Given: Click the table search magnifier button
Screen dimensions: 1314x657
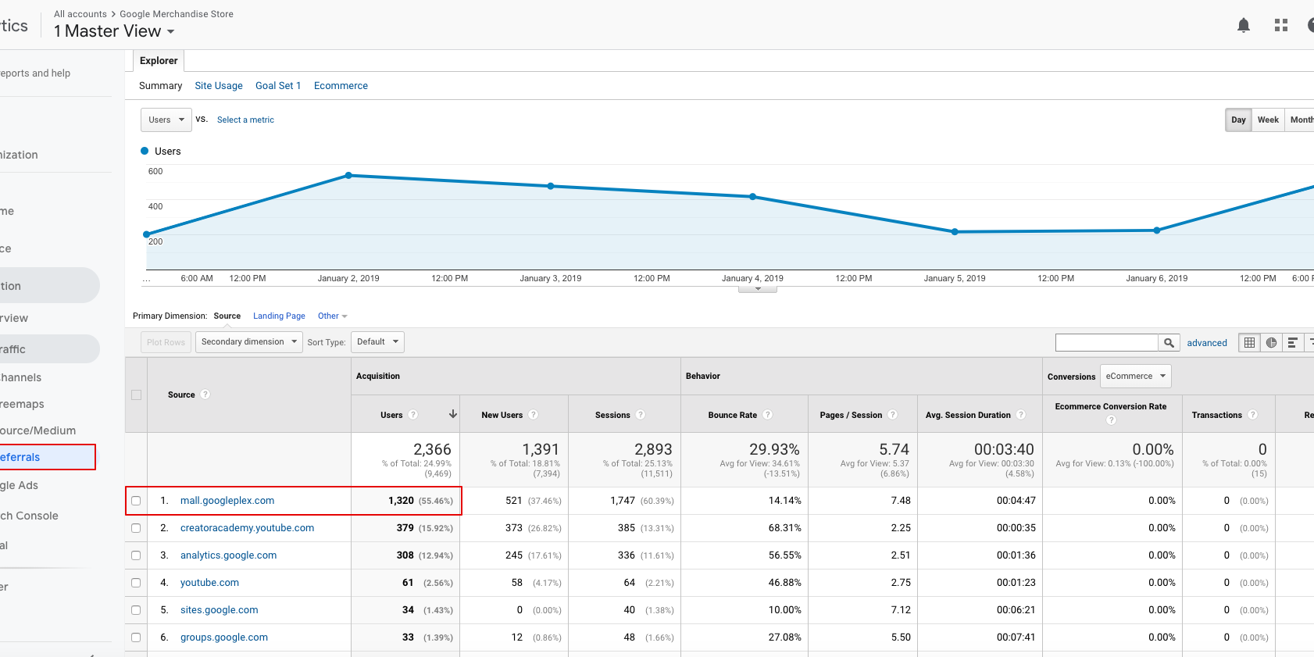Looking at the screenshot, I should [1169, 343].
